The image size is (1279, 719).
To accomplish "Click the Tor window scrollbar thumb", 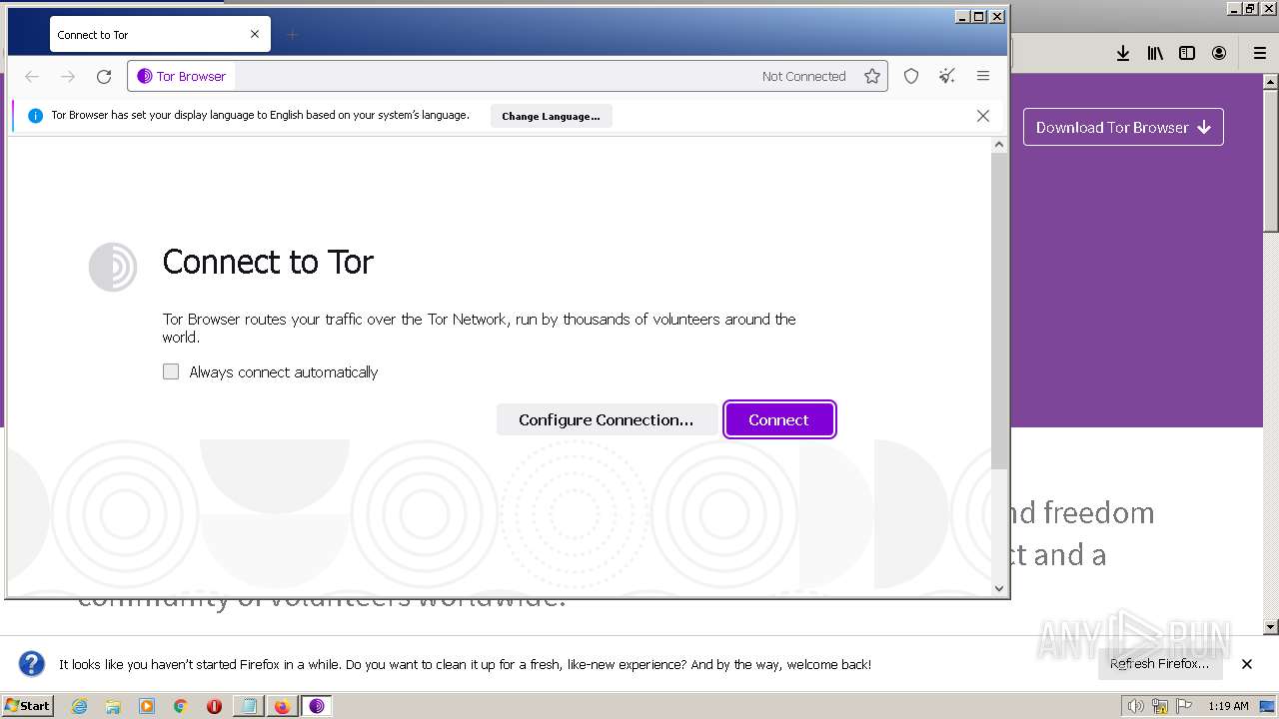I will click(999, 312).
